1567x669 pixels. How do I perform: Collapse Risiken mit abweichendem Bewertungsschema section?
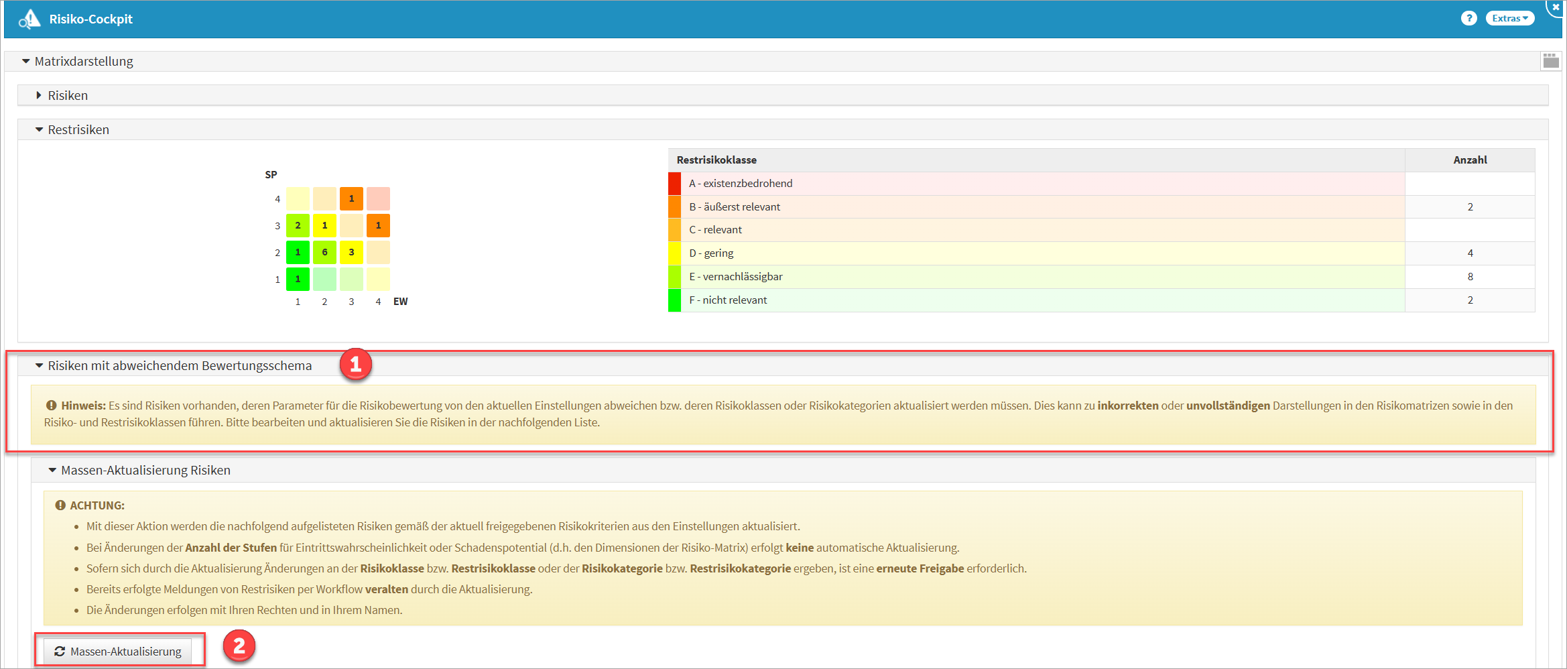39,365
